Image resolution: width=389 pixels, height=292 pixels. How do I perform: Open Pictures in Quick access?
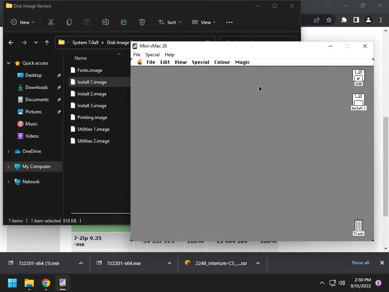33,112
